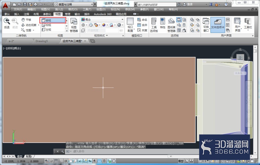The width and height of the screenshot is (260, 165).
Task: Open the 绘图(D) menu
Action: click(101, 9)
